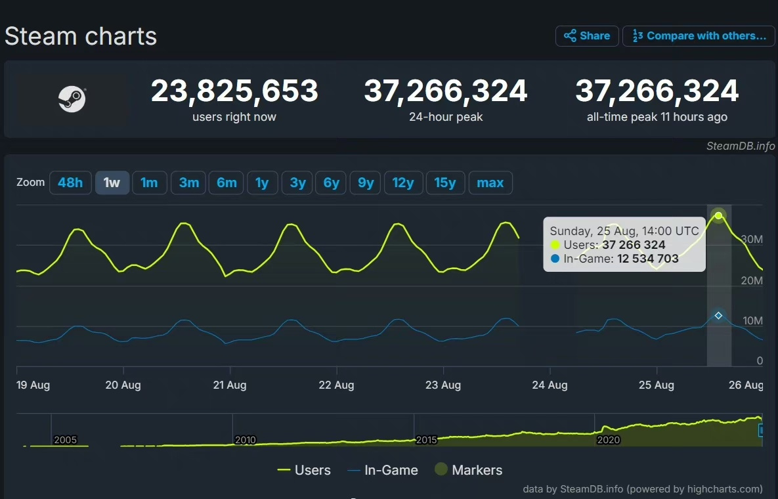Click the 24 Aug axis label
This screenshot has height=499, width=778.
550,385
